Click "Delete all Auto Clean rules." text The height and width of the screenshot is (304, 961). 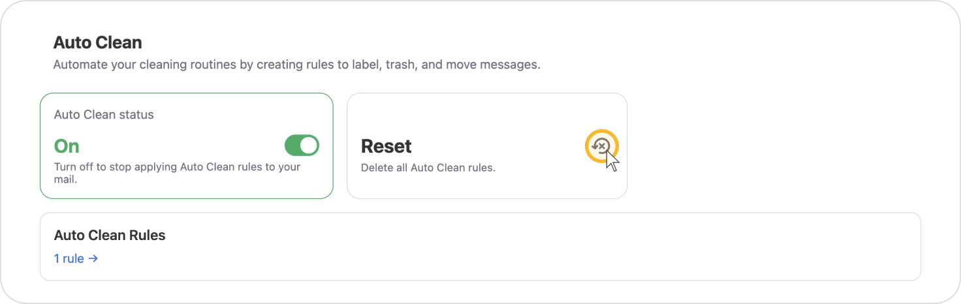coord(428,168)
